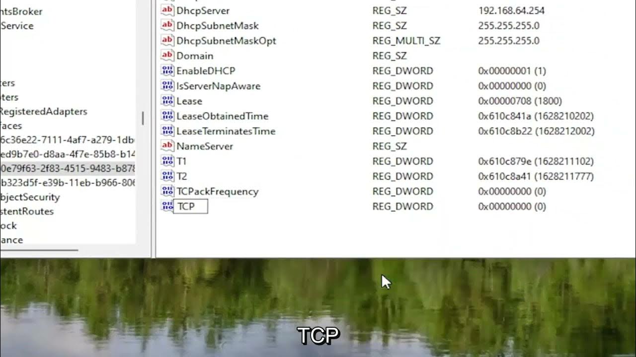Image resolution: width=636 pixels, height=357 pixels.
Task: Select the RegisteredAdapters tree key
Action: coord(44,111)
